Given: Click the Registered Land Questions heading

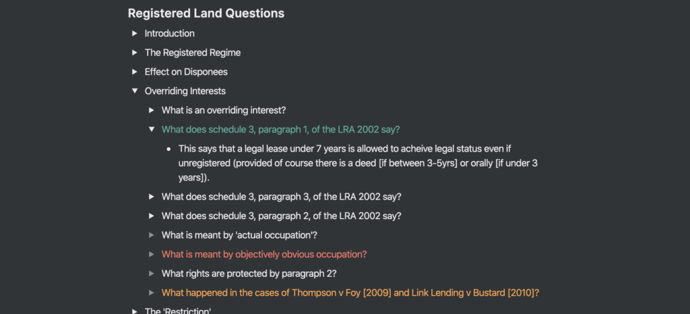Looking at the screenshot, I should [206, 13].
